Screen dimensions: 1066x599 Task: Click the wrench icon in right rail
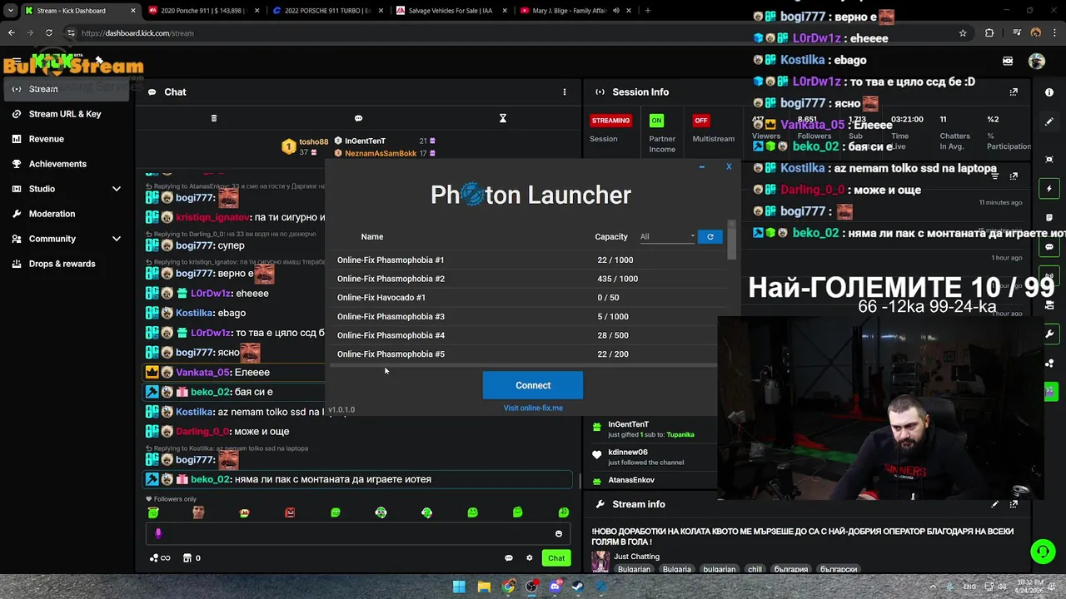(1049, 334)
